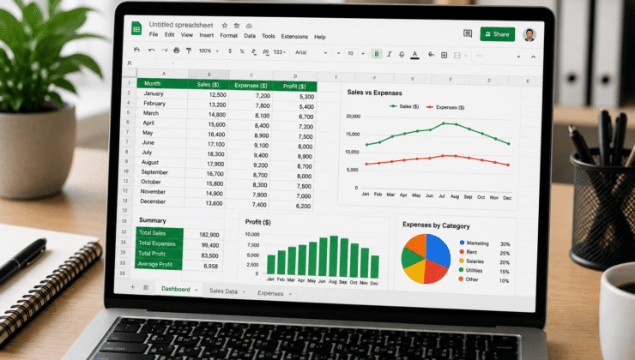Open the merge cells dropdown arrow
635x360 pixels.
[466, 56]
